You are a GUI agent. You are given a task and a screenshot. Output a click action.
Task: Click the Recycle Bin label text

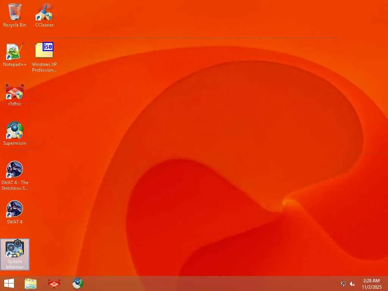point(15,25)
